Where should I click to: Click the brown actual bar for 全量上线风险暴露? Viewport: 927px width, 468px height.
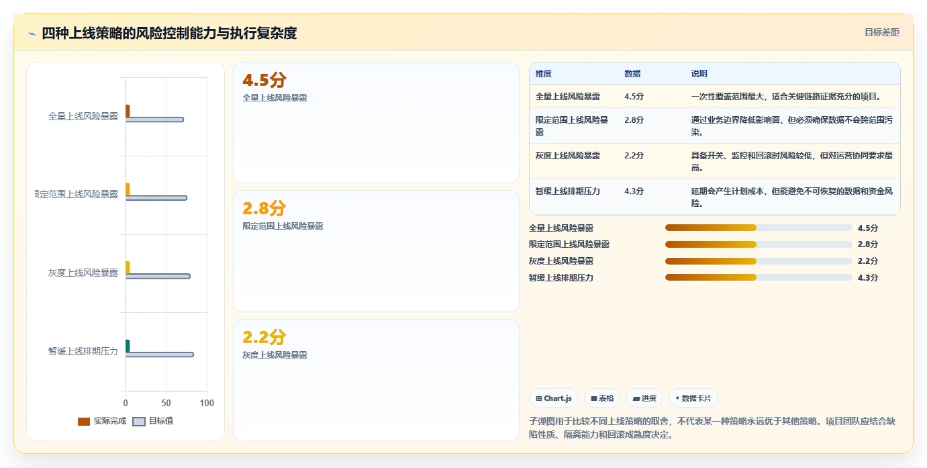(128, 111)
